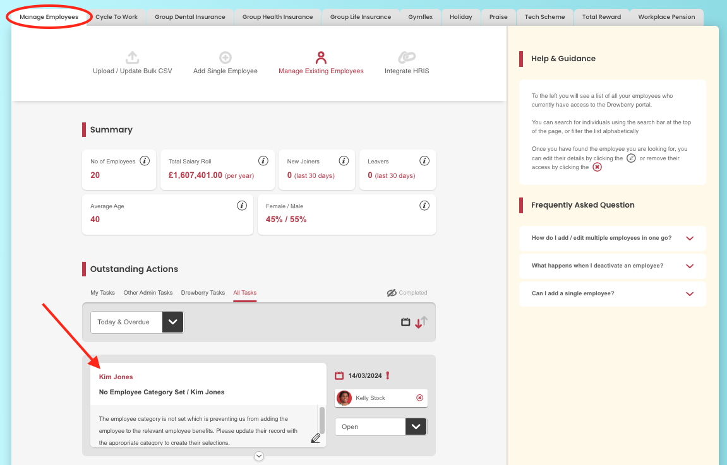Click the Upload / Update Bulk CSV icon
Image resolution: width=727 pixels, height=465 pixels.
coord(132,57)
